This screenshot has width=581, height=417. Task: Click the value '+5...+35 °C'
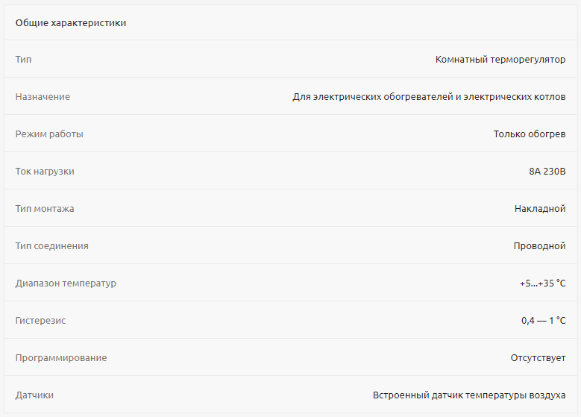pos(542,283)
